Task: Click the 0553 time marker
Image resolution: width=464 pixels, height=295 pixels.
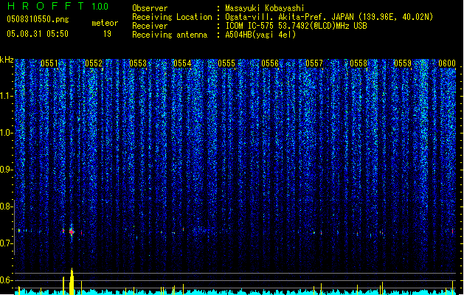Action: click(x=138, y=63)
